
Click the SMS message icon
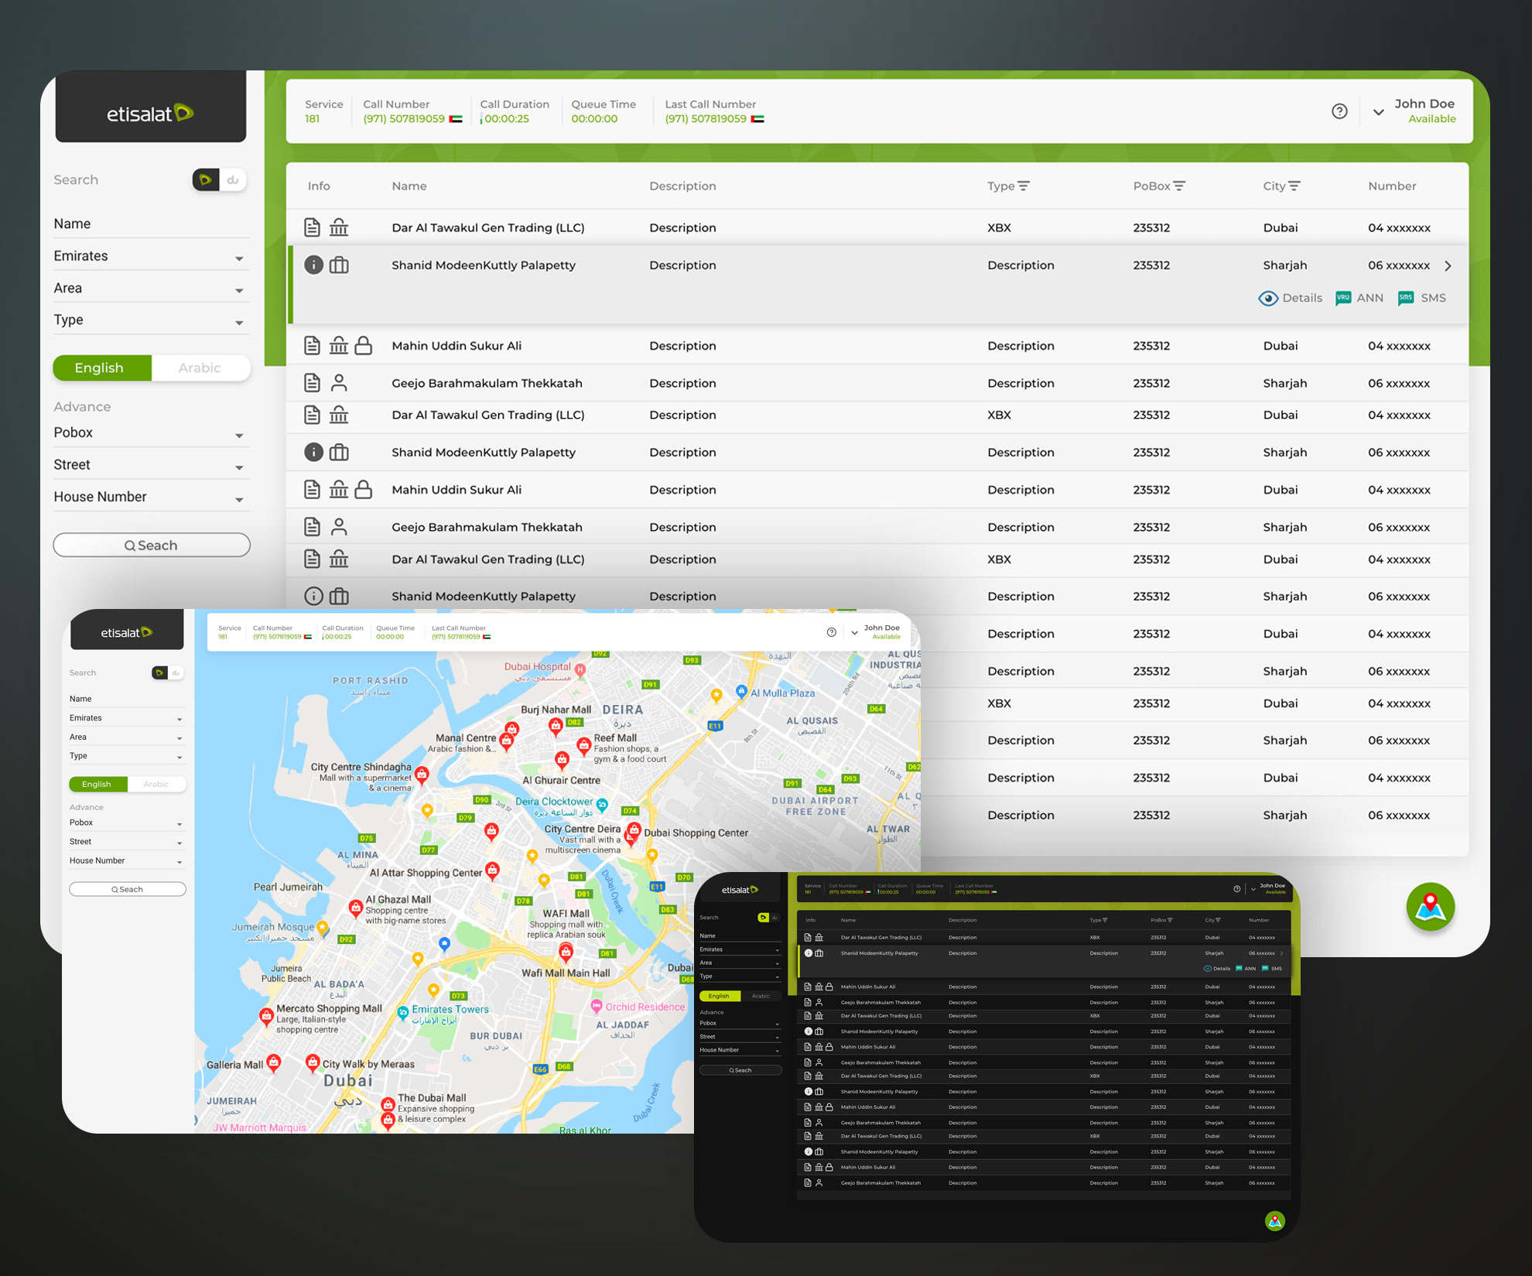click(x=1406, y=298)
